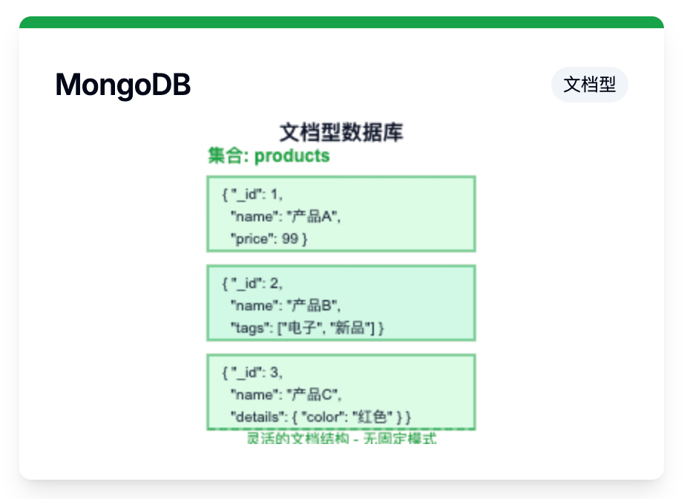The height and width of the screenshot is (499, 684).
Task: Click the 文档型 badge
Action: point(590,85)
